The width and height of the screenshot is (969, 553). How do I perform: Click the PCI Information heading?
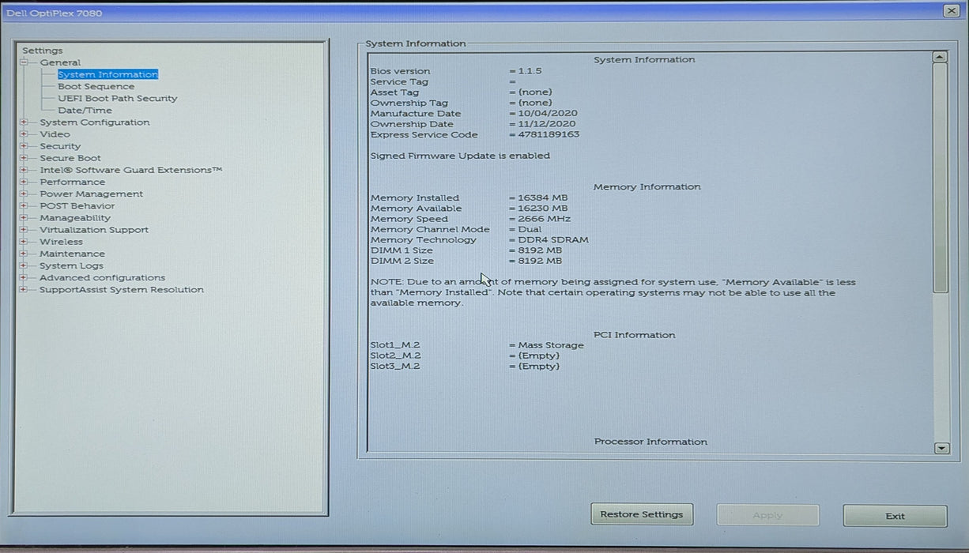tap(634, 335)
